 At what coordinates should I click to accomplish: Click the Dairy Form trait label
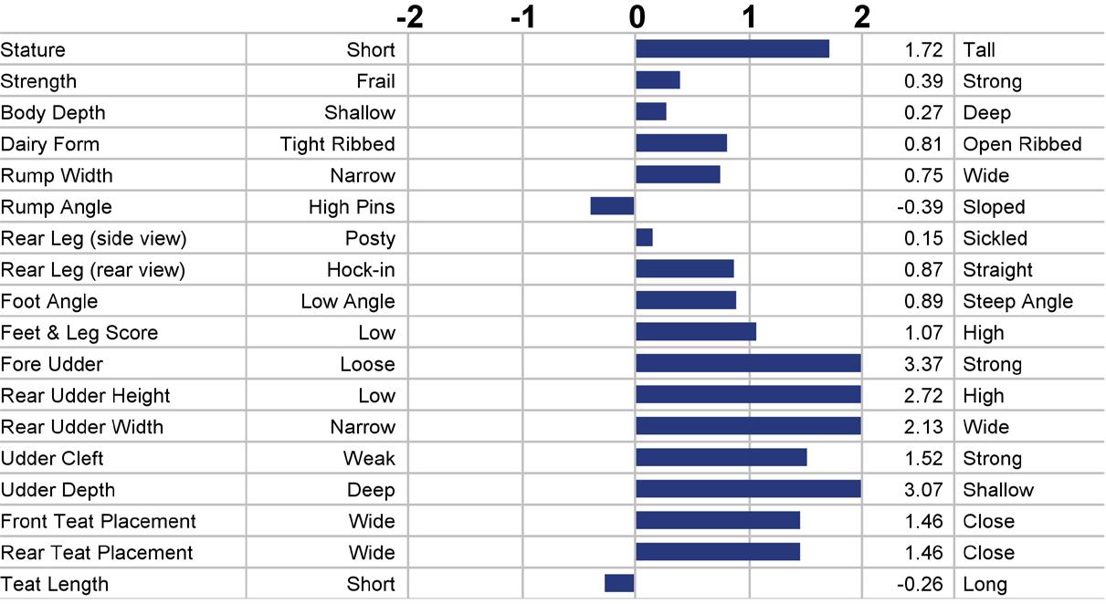point(50,144)
